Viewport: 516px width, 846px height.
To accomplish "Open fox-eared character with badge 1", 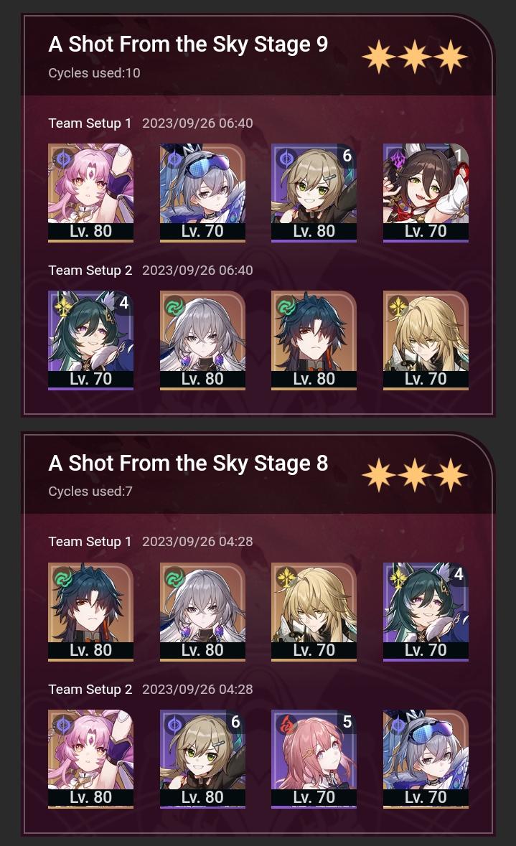I will (x=426, y=192).
